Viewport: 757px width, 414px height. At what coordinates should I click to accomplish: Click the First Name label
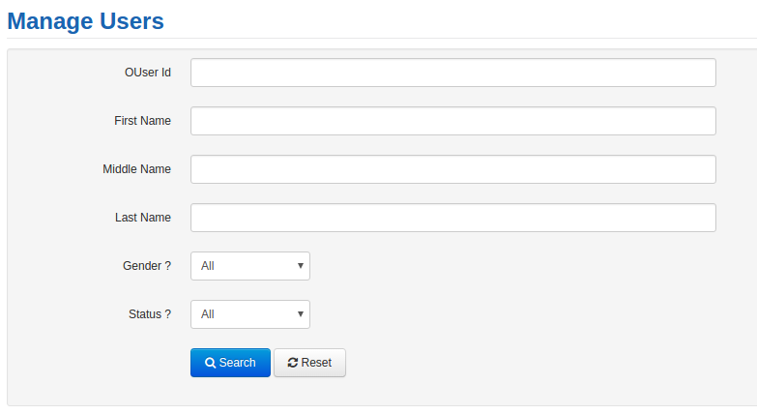pos(142,121)
